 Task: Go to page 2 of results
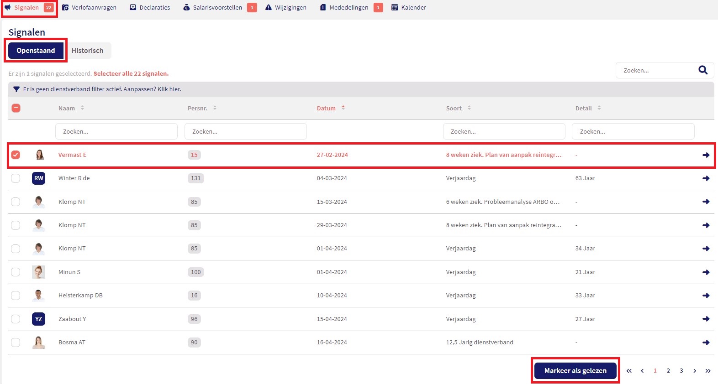click(x=668, y=371)
